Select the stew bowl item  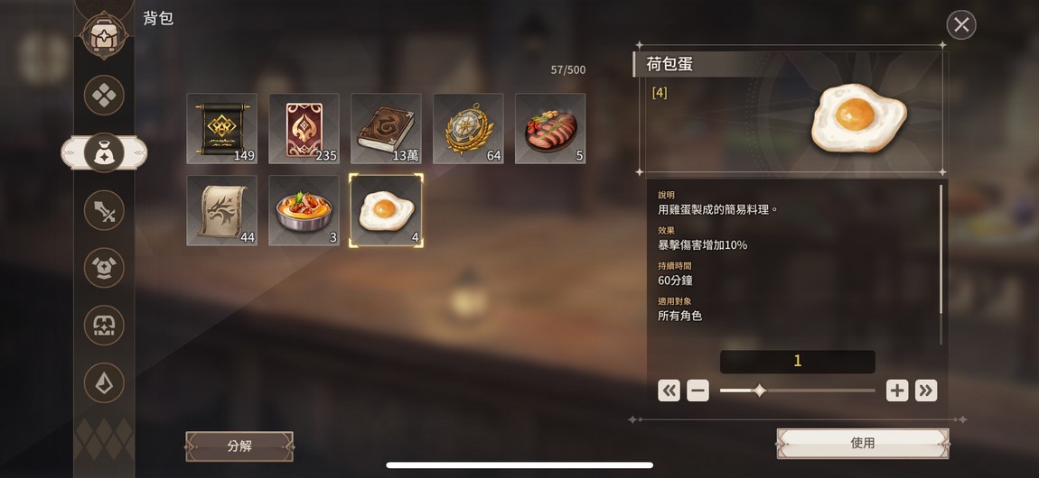click(x=304, y=210)
